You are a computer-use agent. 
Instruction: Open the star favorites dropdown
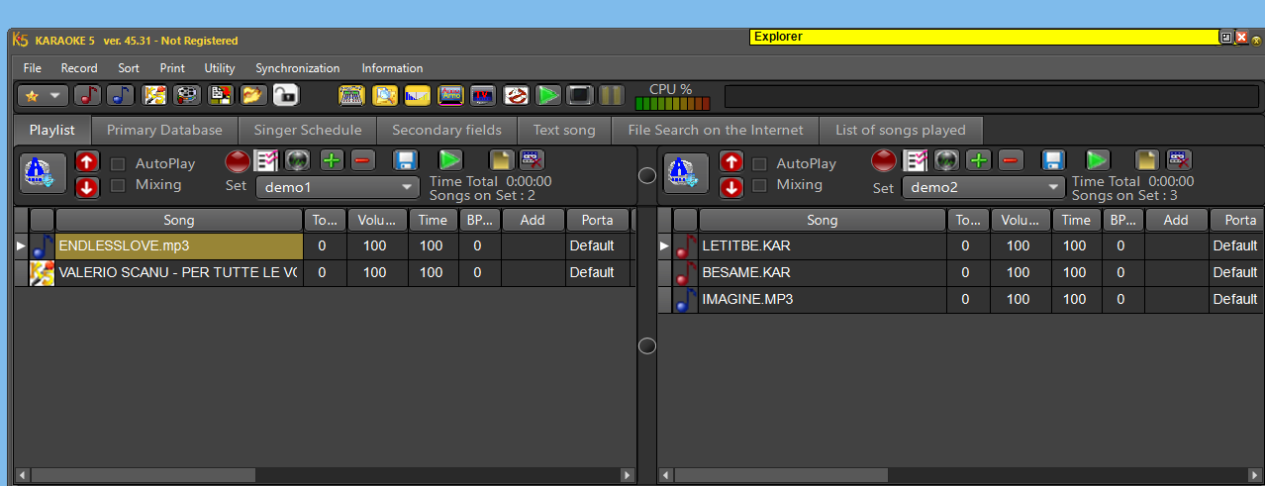coord(43,96)
